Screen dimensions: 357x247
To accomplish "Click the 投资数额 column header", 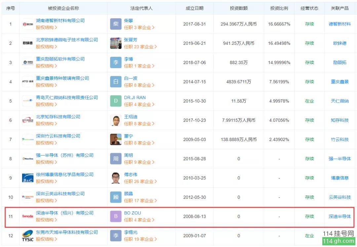I will pos(239,8).
